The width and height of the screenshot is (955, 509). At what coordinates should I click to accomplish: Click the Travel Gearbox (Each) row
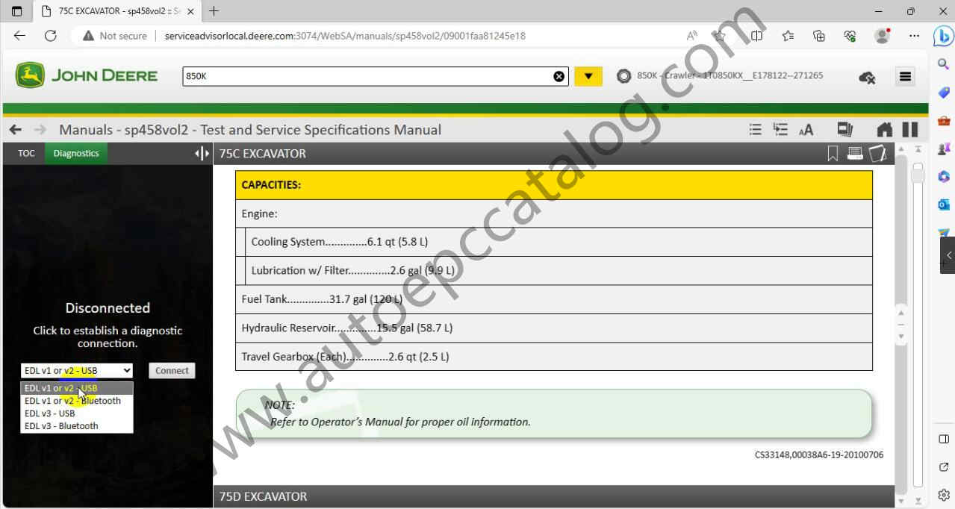(x=553, y=357)
